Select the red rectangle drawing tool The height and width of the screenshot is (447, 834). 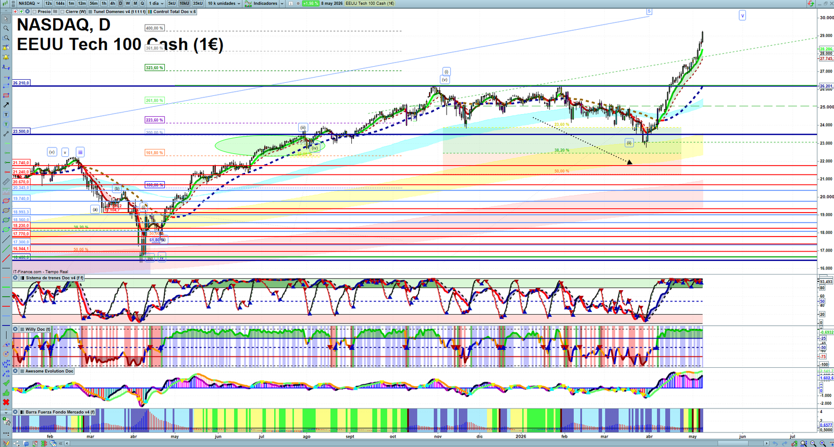tap(6, 95)
